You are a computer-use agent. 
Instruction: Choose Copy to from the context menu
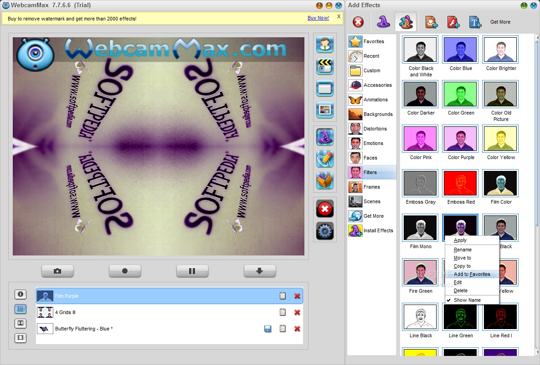(x=472, y=266)
